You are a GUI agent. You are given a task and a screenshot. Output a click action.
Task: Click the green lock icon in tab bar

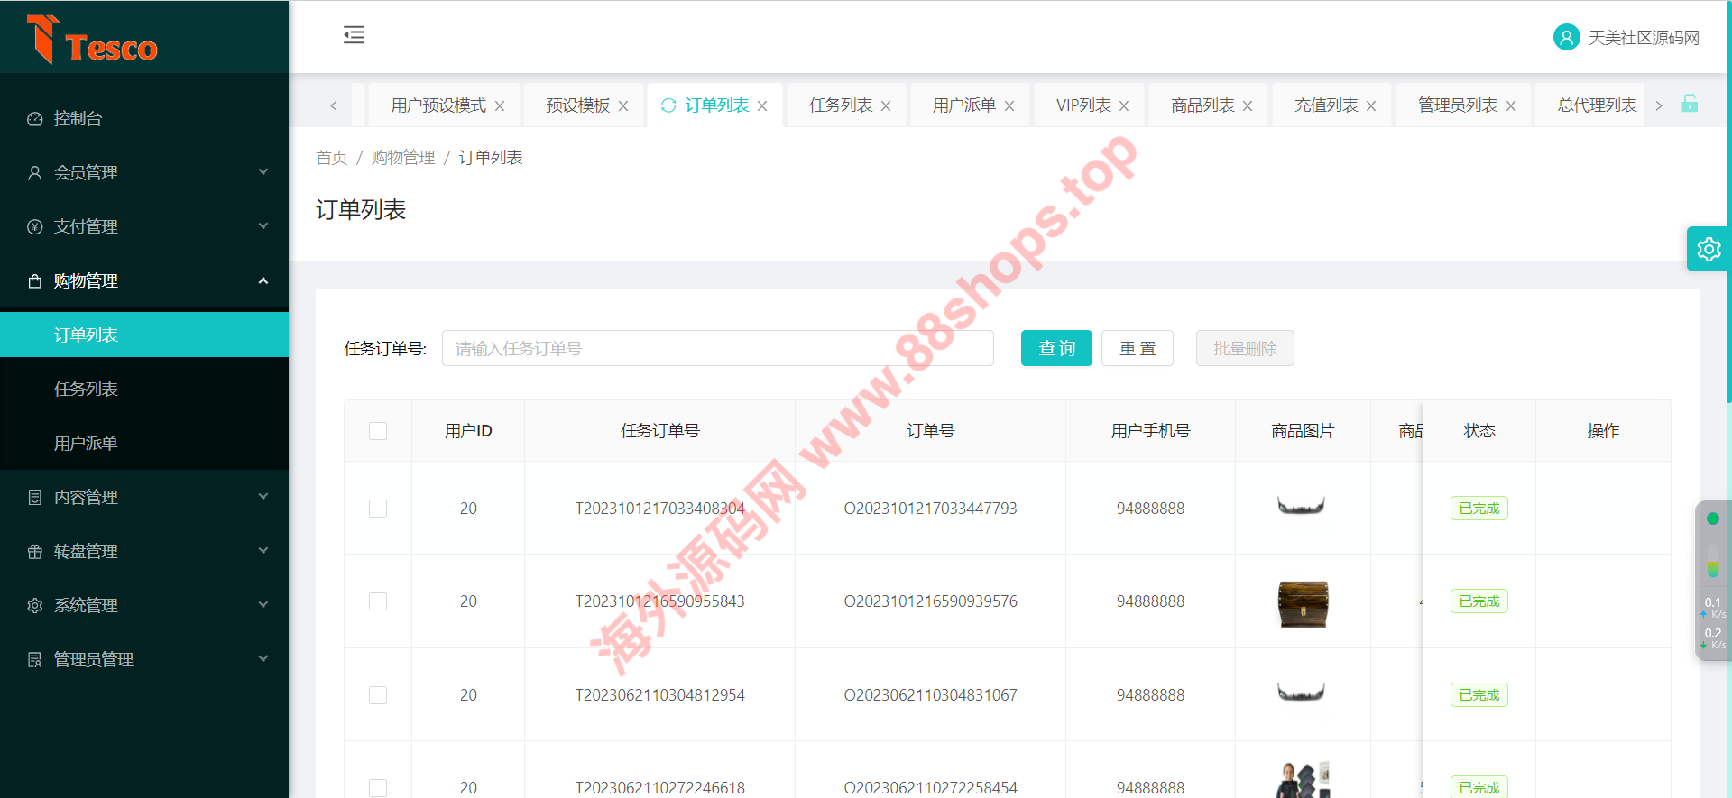click(1690, 104)
